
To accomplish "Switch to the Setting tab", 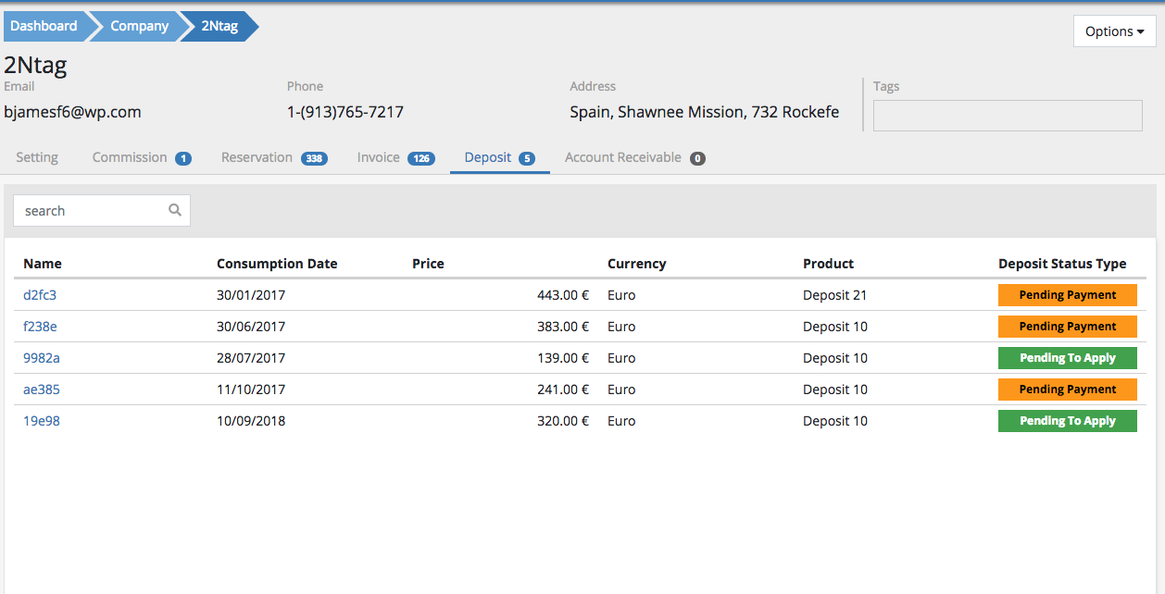I will pyautogui.click(x=37, y=157).
